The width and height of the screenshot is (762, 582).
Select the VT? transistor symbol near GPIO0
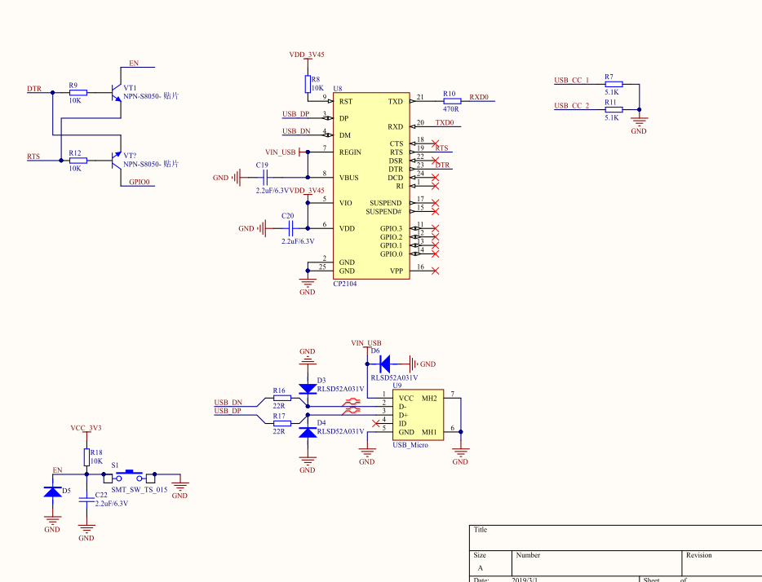(x=116, y=160)
